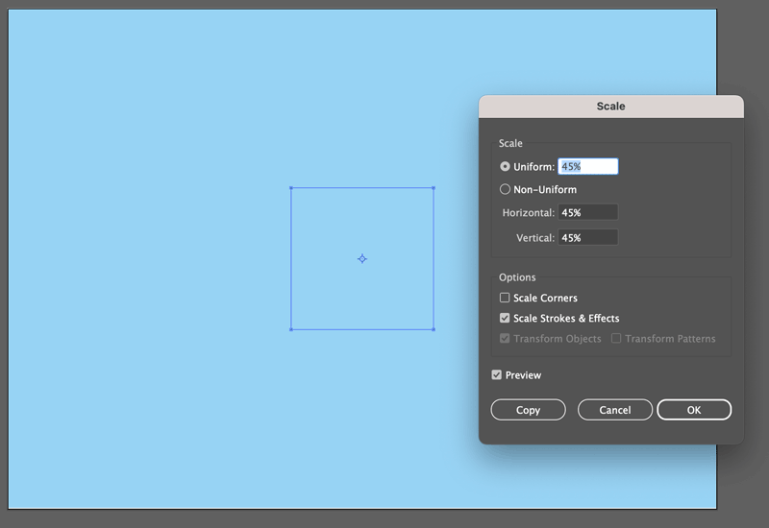Viewport: 769px width, 528px height.
Task: Disable the Preview checkbox
Action: [496, 375]
